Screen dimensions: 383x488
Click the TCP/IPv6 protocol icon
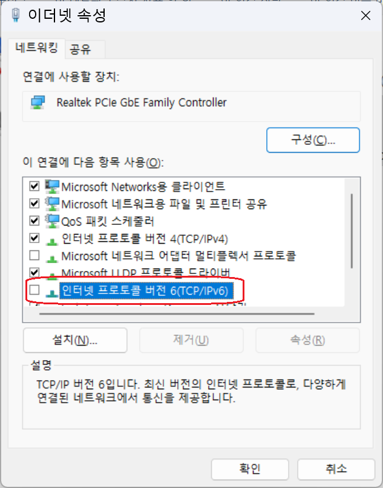(52, 293)
